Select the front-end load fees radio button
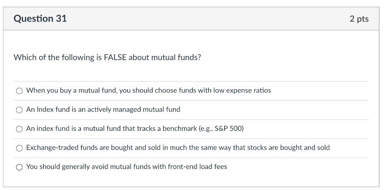384x190 pixels. pyautogui.click(x=19, y=167)
